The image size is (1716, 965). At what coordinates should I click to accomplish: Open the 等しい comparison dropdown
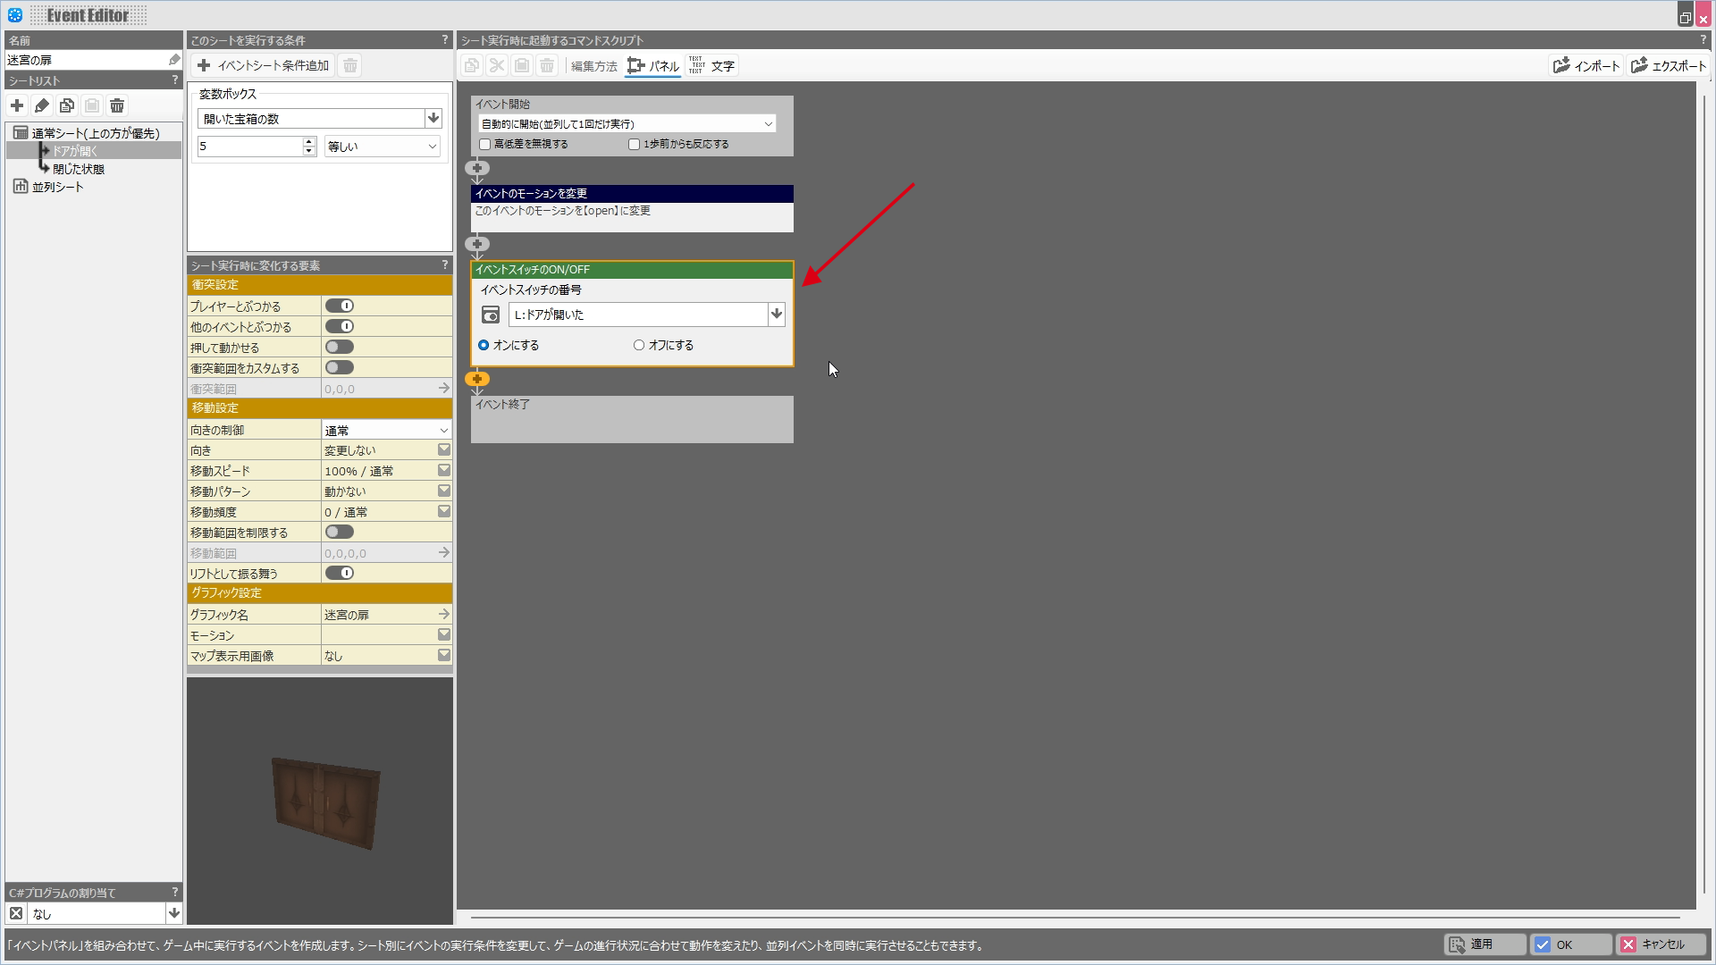click(383, 147)
